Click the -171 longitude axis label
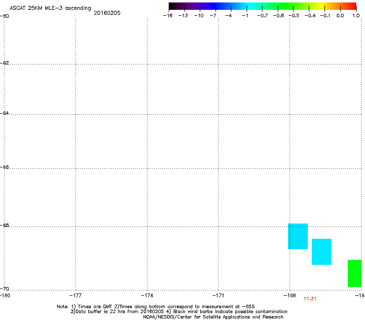Viewport: 365px width, 320px height. 219,295
